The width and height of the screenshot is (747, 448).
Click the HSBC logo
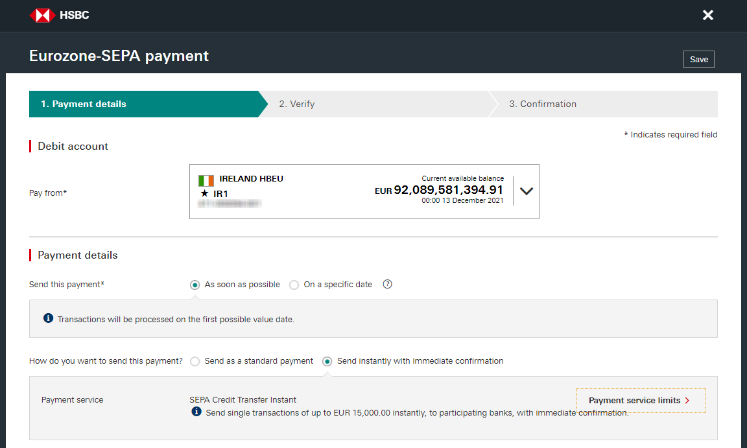59,15
